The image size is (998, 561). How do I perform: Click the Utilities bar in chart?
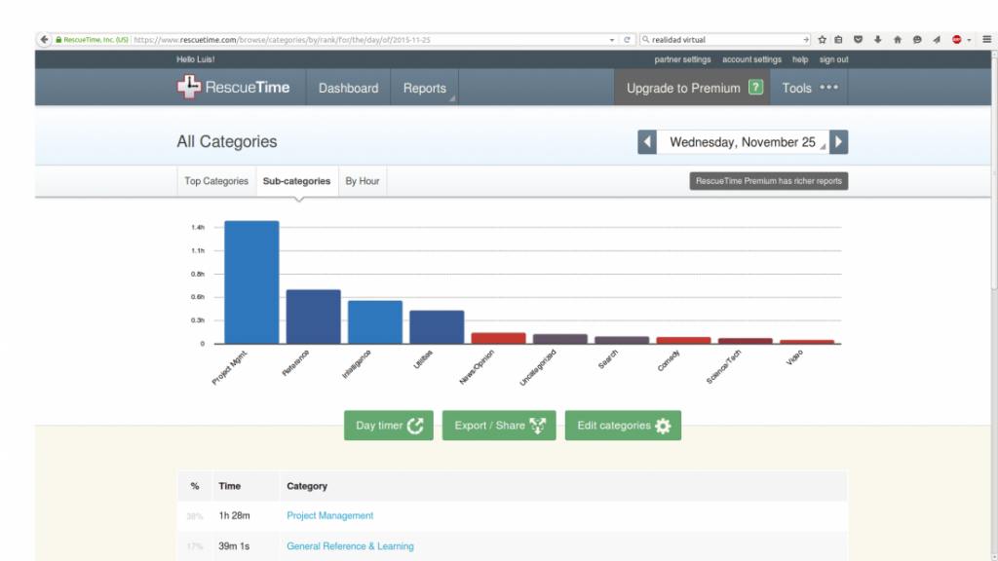pos(437,327)
